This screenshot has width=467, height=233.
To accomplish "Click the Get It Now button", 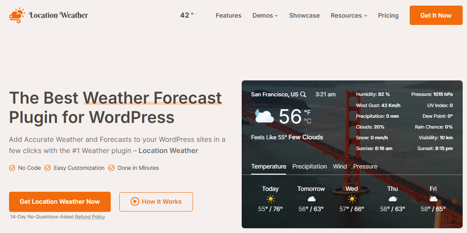I will tap(436, 15).
